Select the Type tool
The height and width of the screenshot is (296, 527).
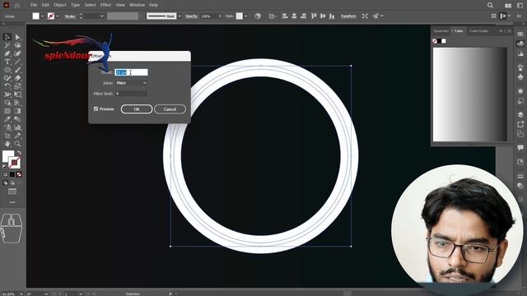(7, 62)
